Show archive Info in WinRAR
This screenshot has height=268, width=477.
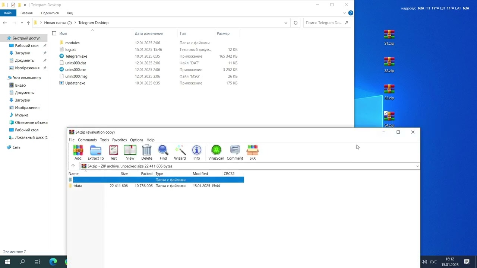(x=197, y=153)
